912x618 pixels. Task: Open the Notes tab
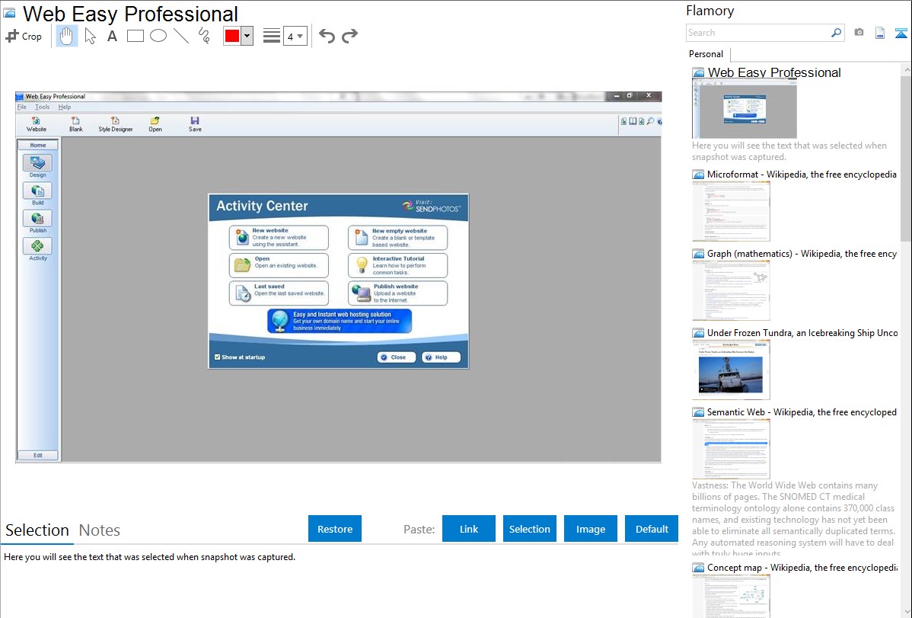tap(100, 530)
